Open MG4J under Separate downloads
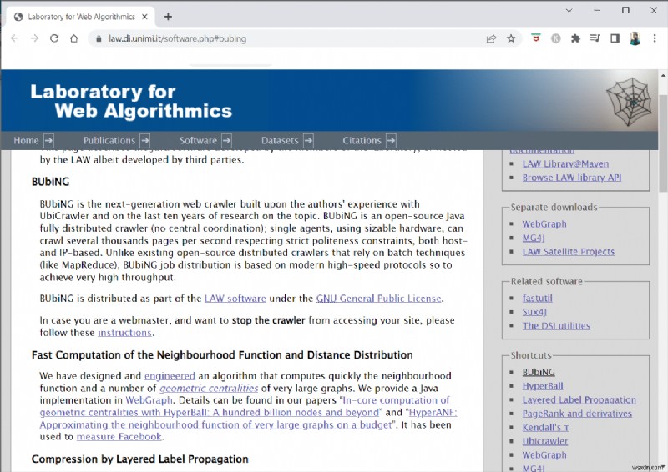The width and height of the screenshot is (668, 472). [x=534, y=238]
